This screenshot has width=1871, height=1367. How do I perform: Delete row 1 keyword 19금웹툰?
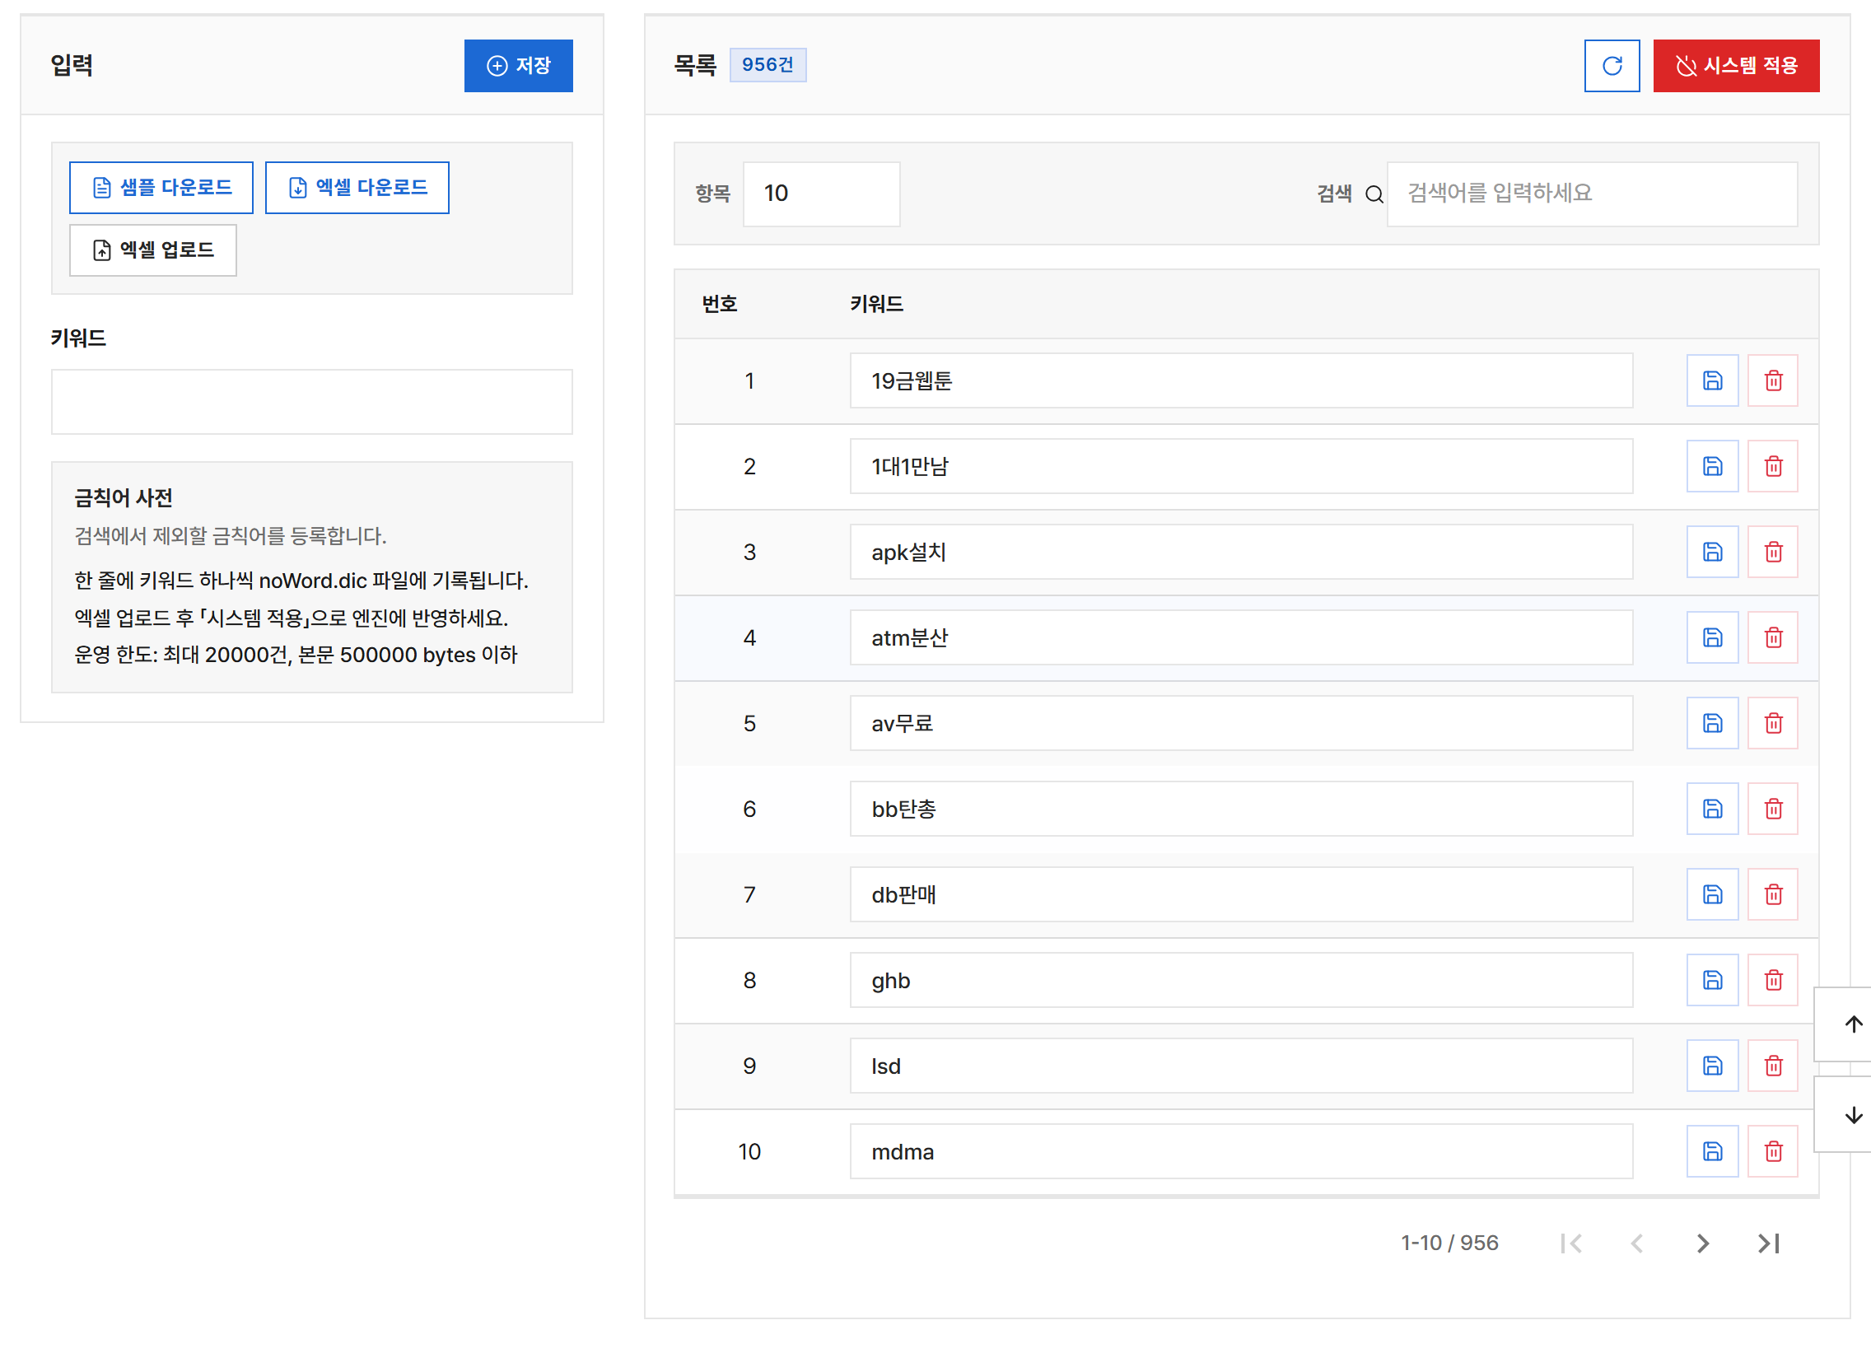tap(1772, 380)
